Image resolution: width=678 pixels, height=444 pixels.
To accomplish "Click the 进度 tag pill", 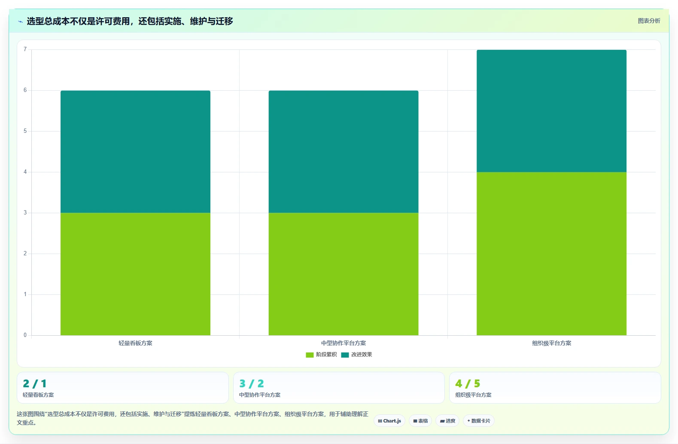I will 447,421.
